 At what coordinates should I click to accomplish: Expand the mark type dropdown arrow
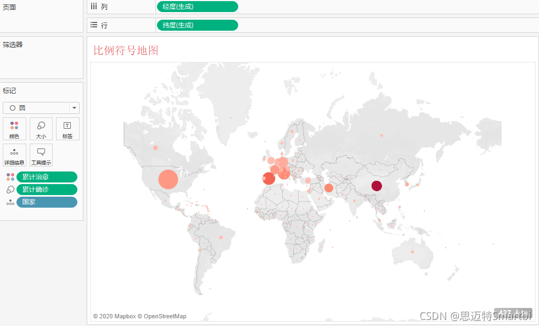point(74,108)
